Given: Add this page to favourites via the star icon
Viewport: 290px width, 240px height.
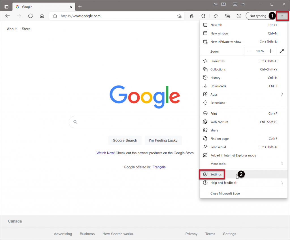Looking at the screenshot, I should click(x=179, y=16).
